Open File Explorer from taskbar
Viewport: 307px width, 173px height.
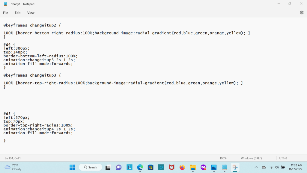193,167
